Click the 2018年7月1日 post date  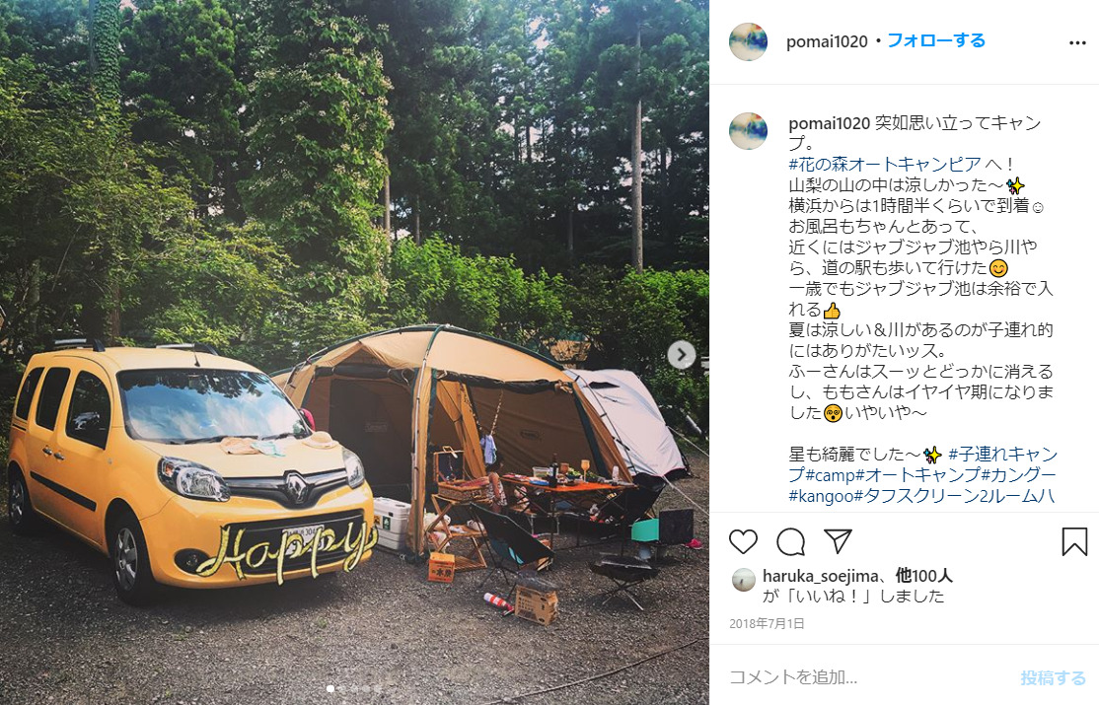767,624
